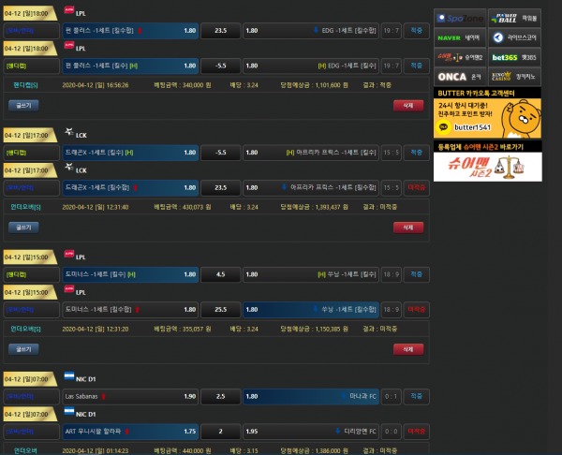Select ART 무니시팔 할라파 odds 1.75
The width and height of the screenshot is (562, 455).
tap(131, 432)
